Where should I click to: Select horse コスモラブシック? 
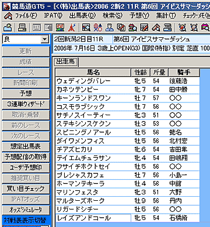[x=93, y=107]
